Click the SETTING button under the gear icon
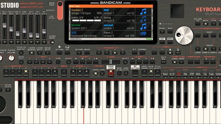 (59, 53)
